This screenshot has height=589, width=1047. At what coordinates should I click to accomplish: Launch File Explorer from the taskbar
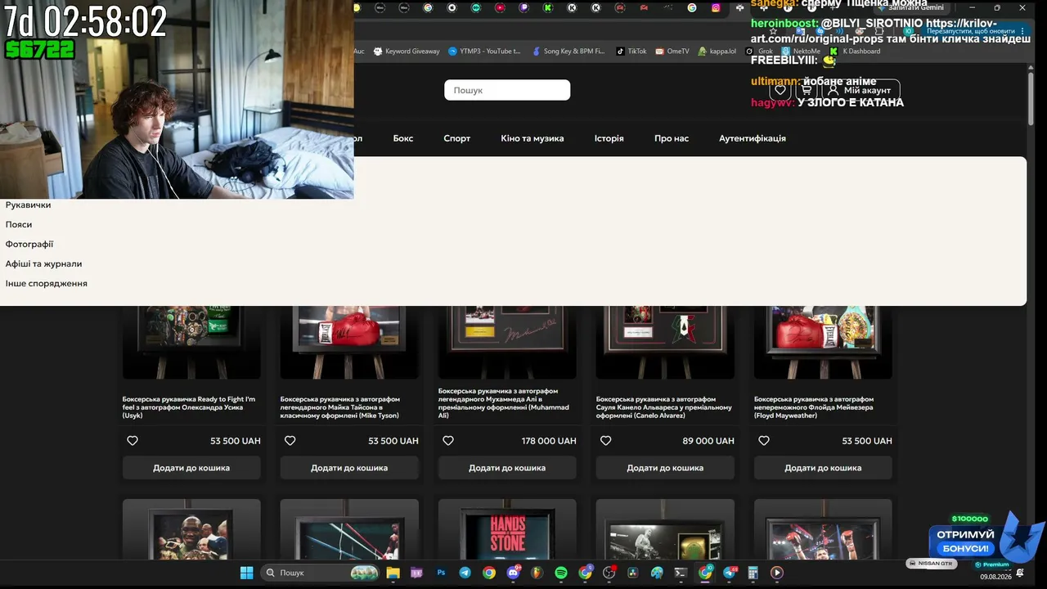point(393,573)
